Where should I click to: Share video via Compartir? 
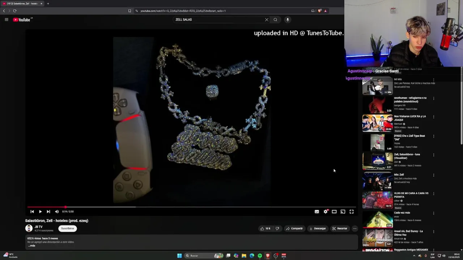(294, 228)
